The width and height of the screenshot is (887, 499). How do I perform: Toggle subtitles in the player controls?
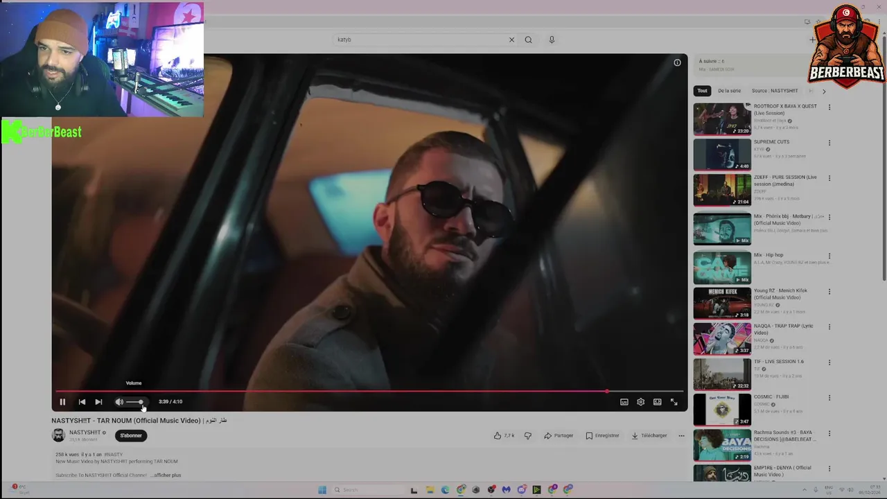pos(624,402)
